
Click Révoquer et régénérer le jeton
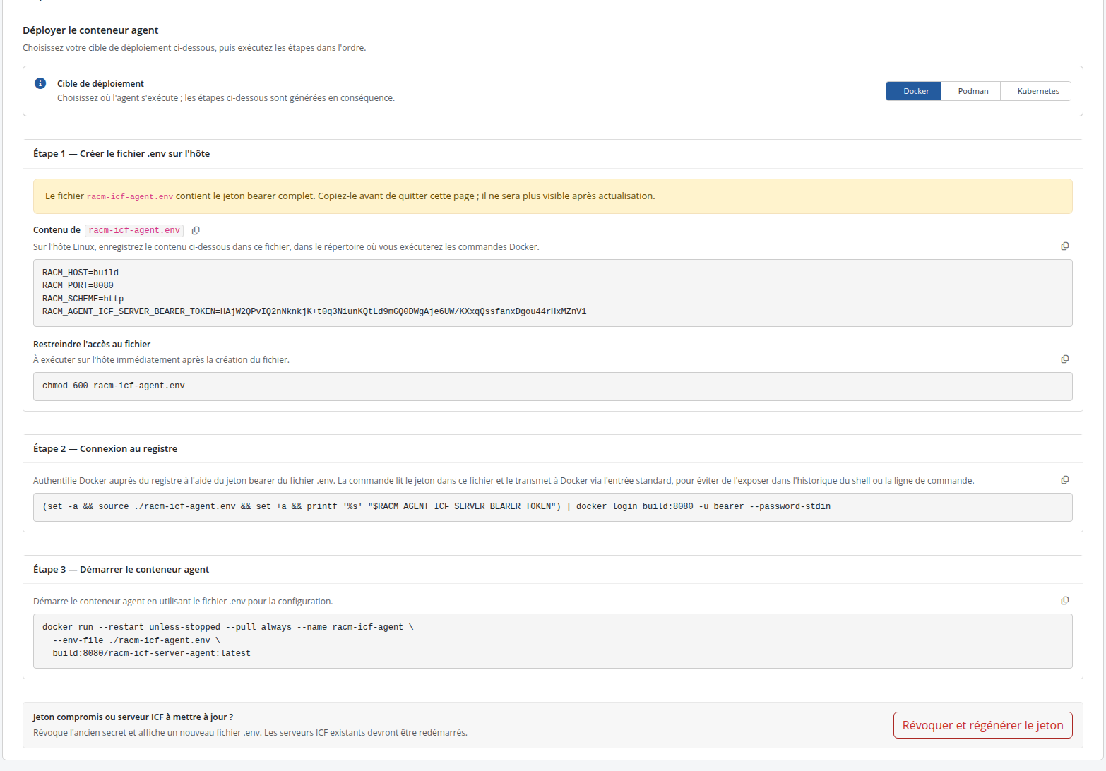click(982, 725)
